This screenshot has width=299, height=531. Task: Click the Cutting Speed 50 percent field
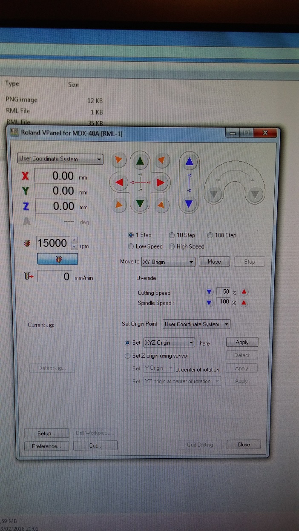point(223,292)
